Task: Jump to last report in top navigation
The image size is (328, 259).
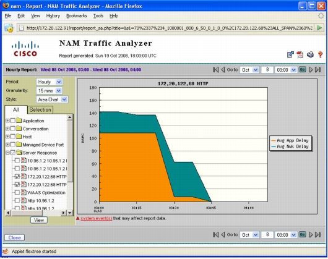Action: click(317, 70)
